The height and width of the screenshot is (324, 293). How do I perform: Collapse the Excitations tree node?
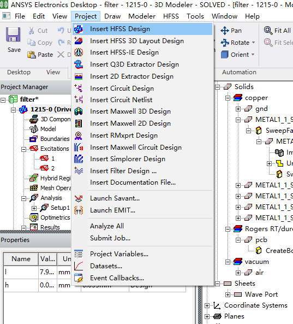tap(23, 149)
